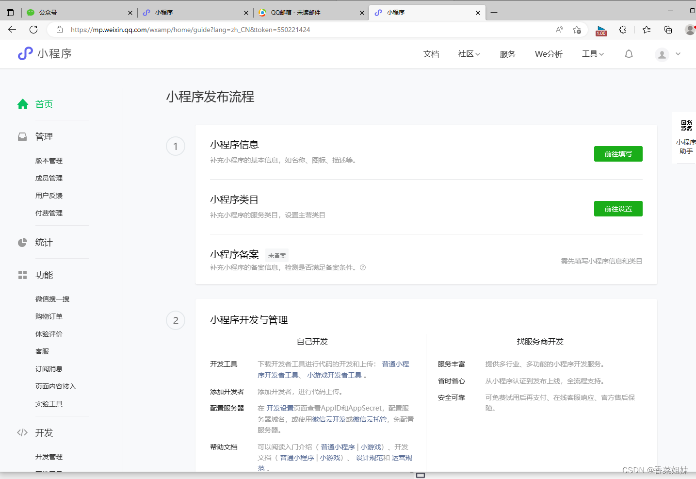Click the site lock icon in address bar
Image resolution: width=696 pixels, height=479 pixels.
click(x=60, y=30)
